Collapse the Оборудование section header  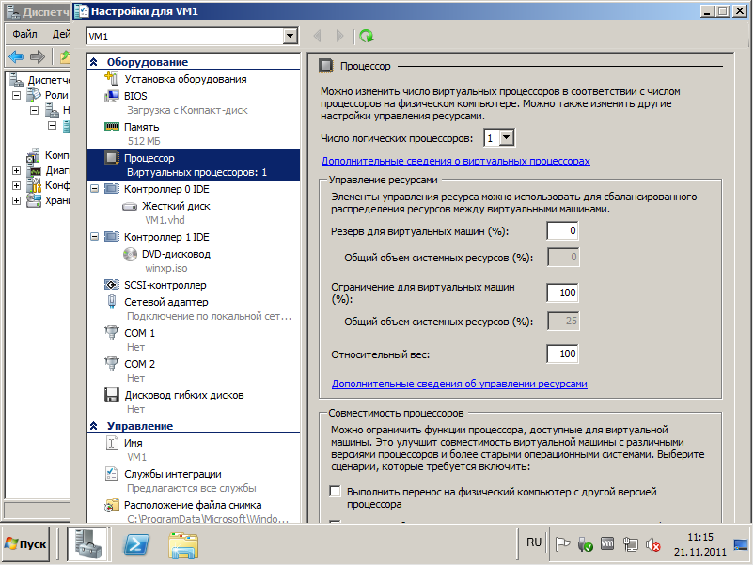tap(94, 62)
